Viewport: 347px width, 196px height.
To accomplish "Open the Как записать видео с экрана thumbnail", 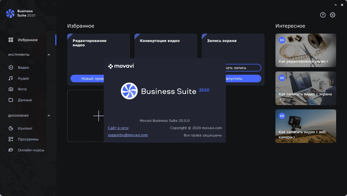I will [306, 88].
